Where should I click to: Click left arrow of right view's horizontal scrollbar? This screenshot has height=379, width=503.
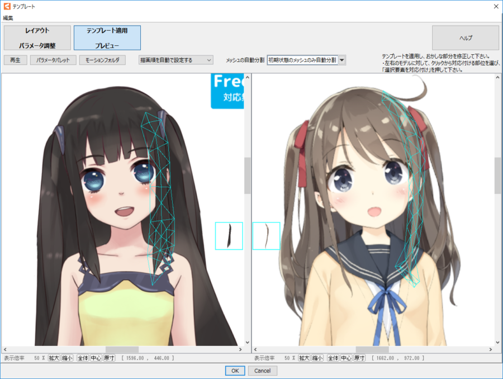(255, 349)
